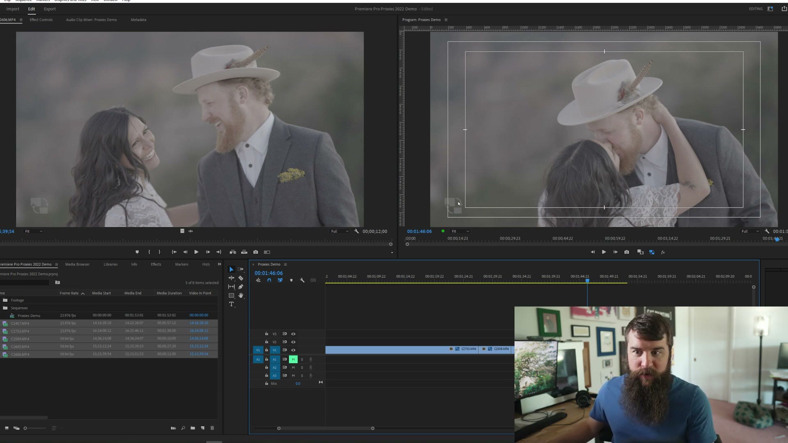Select the Pen tool
Viewport: 788px width, 443px height.
pyautogui.click(x=241, y=287)
